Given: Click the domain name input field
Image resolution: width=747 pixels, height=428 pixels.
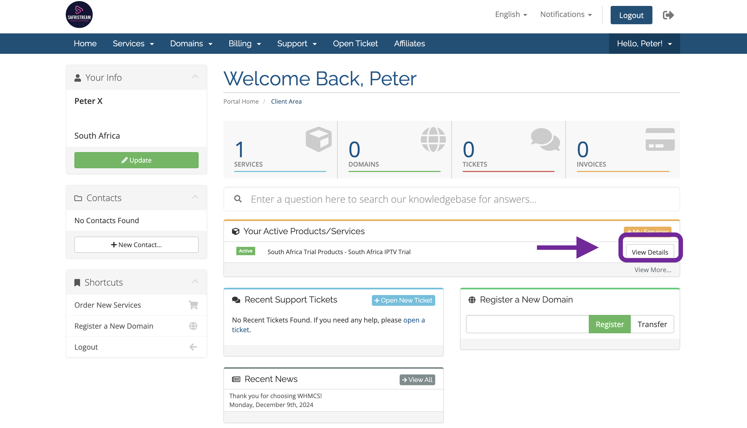Looking at the screenshot, I should pyautogui.click(x=527, y=324).
